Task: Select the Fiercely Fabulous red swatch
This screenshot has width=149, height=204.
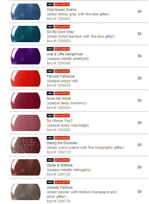Action: click(x=25, y=78)
